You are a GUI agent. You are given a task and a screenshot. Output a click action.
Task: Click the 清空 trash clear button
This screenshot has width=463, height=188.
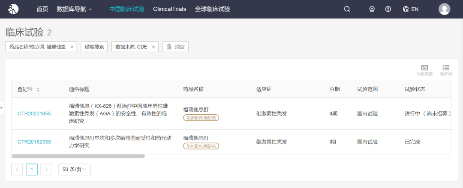pyautogui.click(x=175, y=47)
